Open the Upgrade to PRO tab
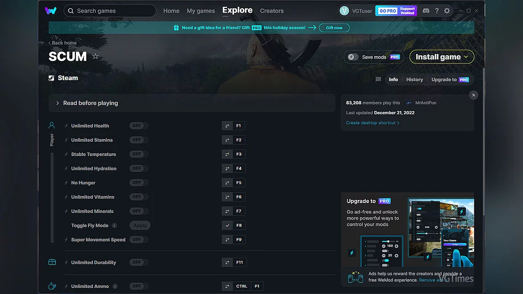The width and height of the screenshot is (523, 294). coord(450,80)
